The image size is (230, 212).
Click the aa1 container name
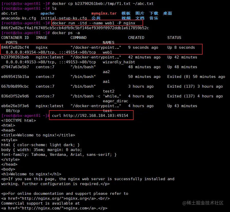click(x=106, y=82)
